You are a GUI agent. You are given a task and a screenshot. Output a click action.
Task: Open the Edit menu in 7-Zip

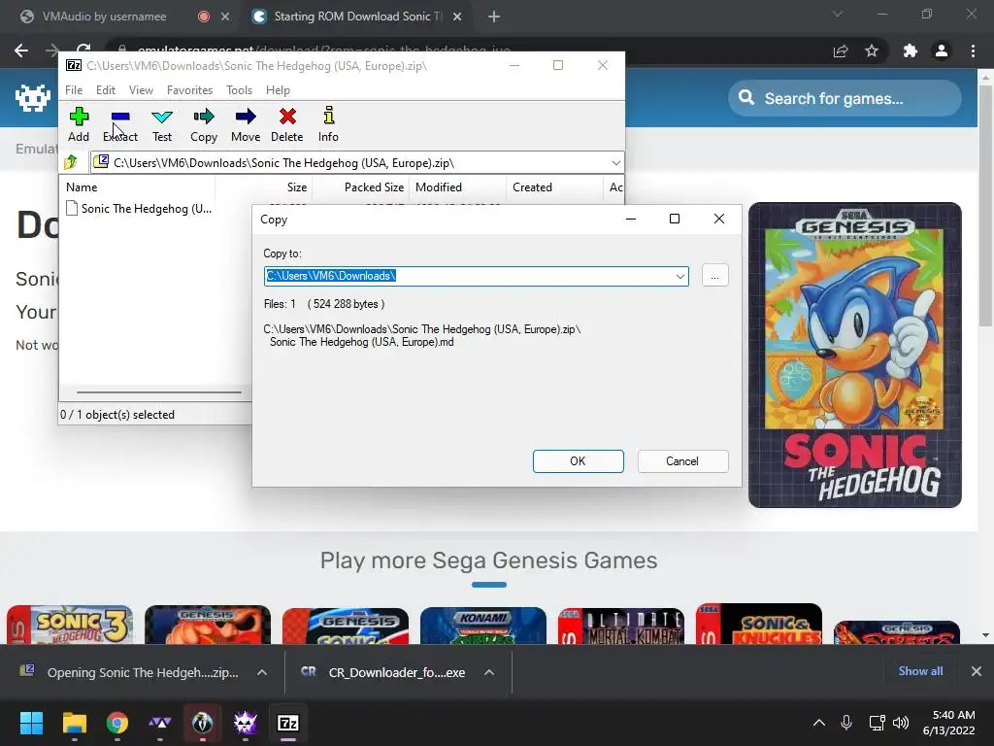click(x=105, y=90)
